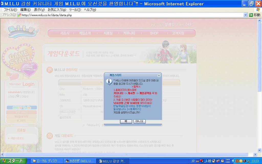Screen dimensions: 262x164
Task: Click the star icon next to 스마일
Action: [x=18, y=96]
